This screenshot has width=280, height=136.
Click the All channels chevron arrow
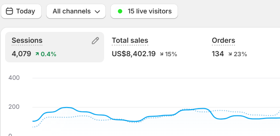(x=97, y=12)
